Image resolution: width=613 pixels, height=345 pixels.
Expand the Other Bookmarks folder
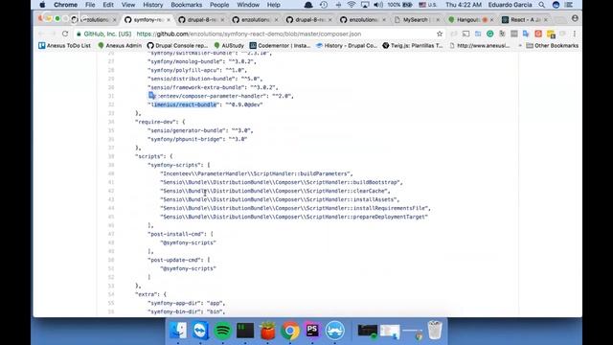(x=553, y=46)
